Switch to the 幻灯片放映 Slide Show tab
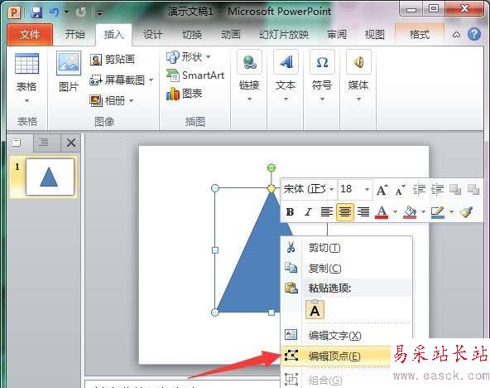Viewport: 490px width, 388px height. coord(284,35)
